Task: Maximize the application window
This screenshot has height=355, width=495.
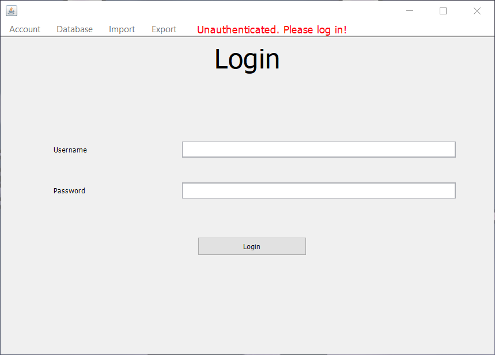Action: [443, 10]
